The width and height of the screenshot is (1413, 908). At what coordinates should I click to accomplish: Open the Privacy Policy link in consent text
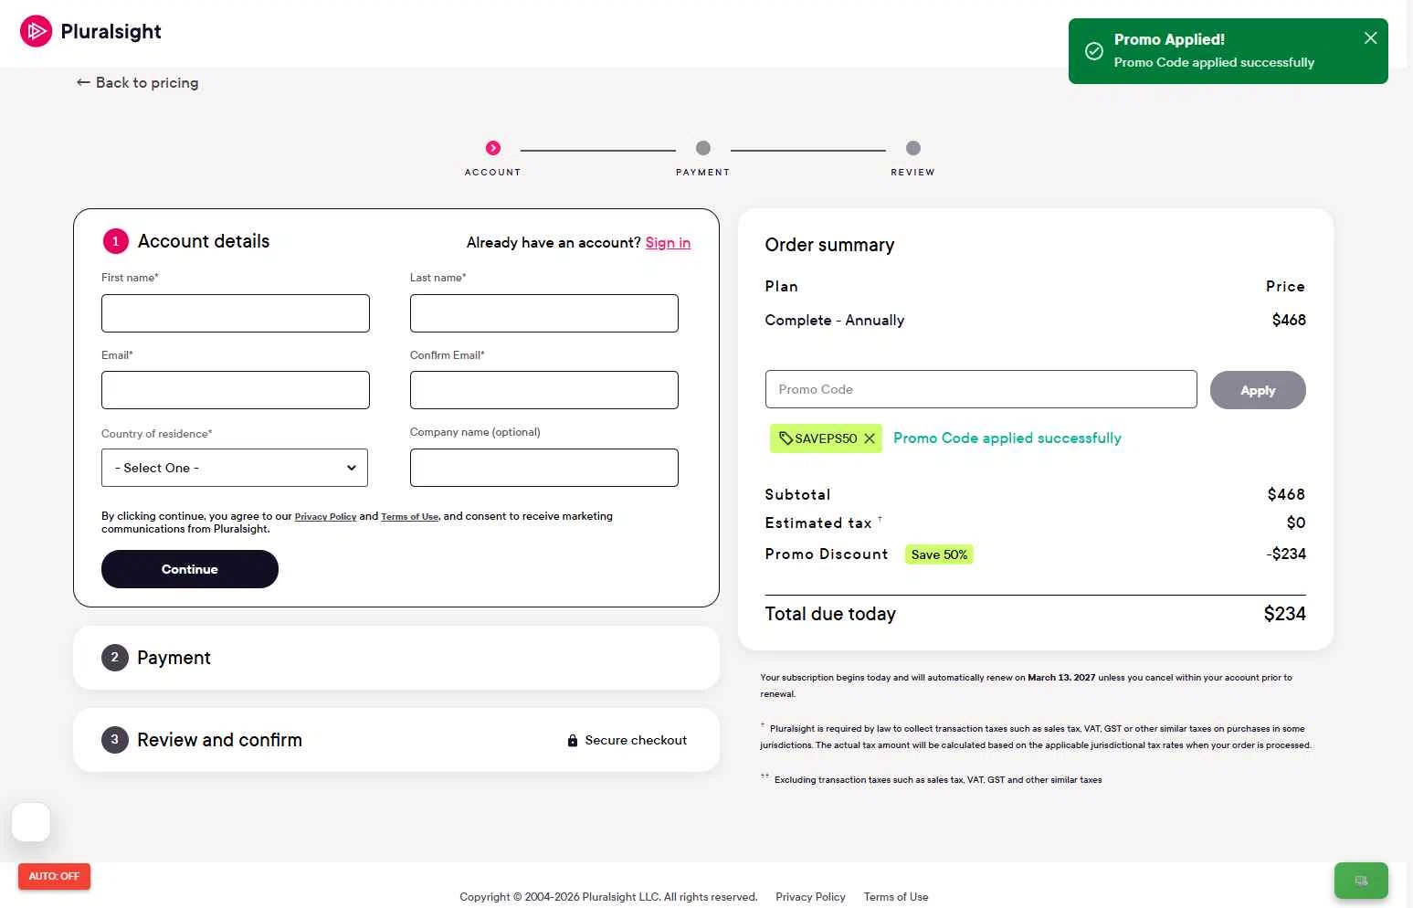[325, 517]
